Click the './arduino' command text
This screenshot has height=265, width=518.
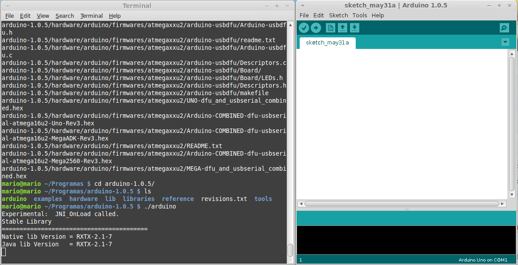160,206
